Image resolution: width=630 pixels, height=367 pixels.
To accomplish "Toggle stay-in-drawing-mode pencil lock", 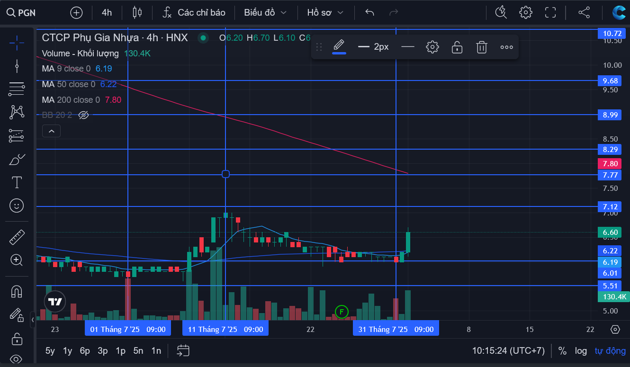I will 17,314.
